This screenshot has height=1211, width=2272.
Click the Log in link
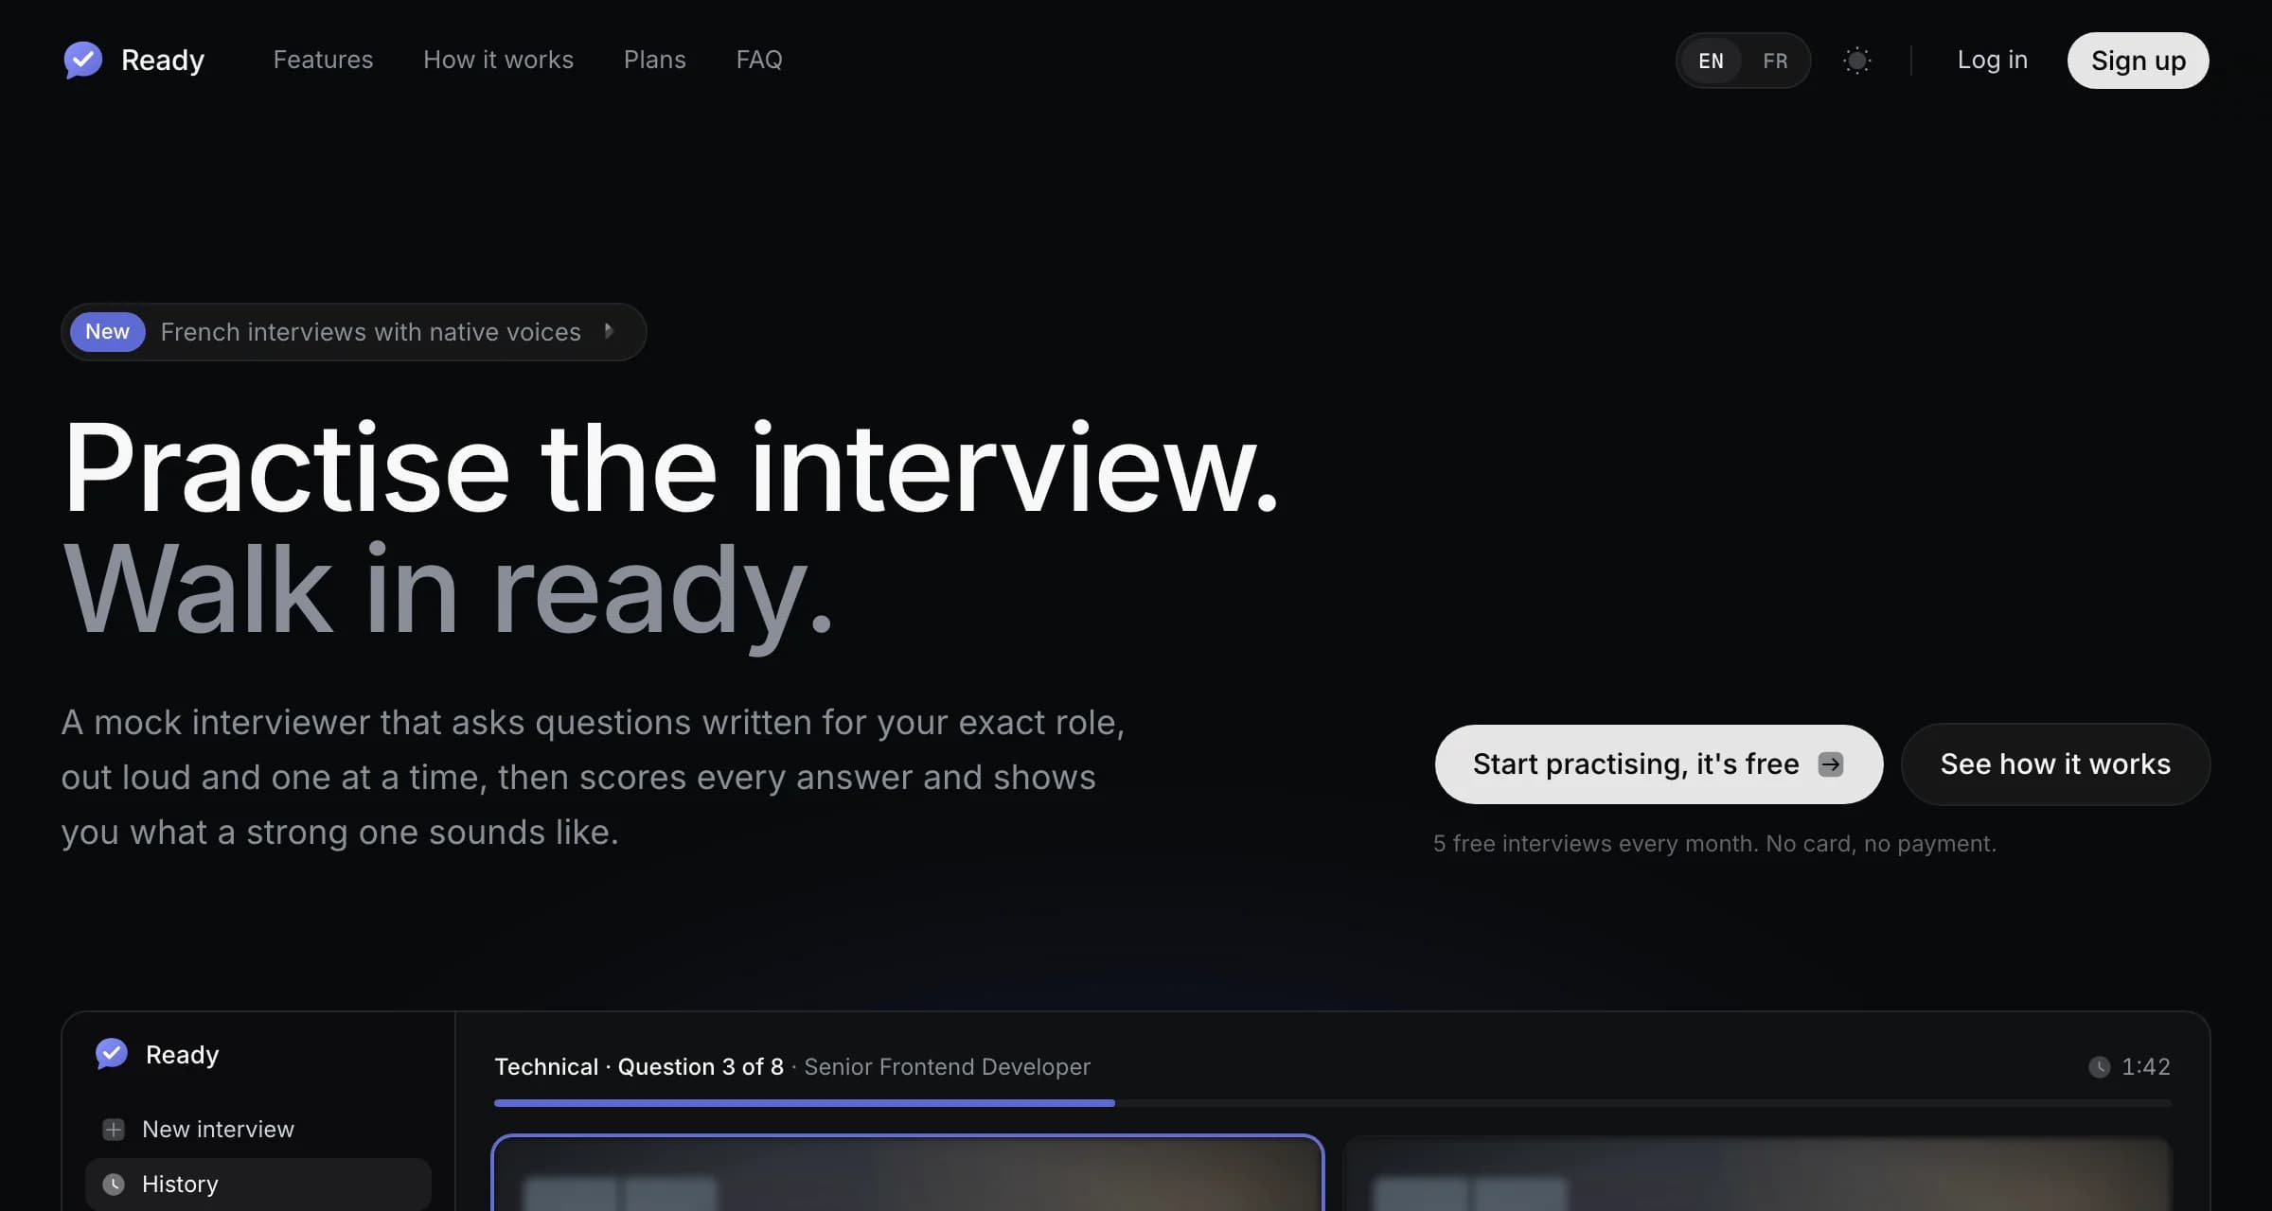[1992, 60]
